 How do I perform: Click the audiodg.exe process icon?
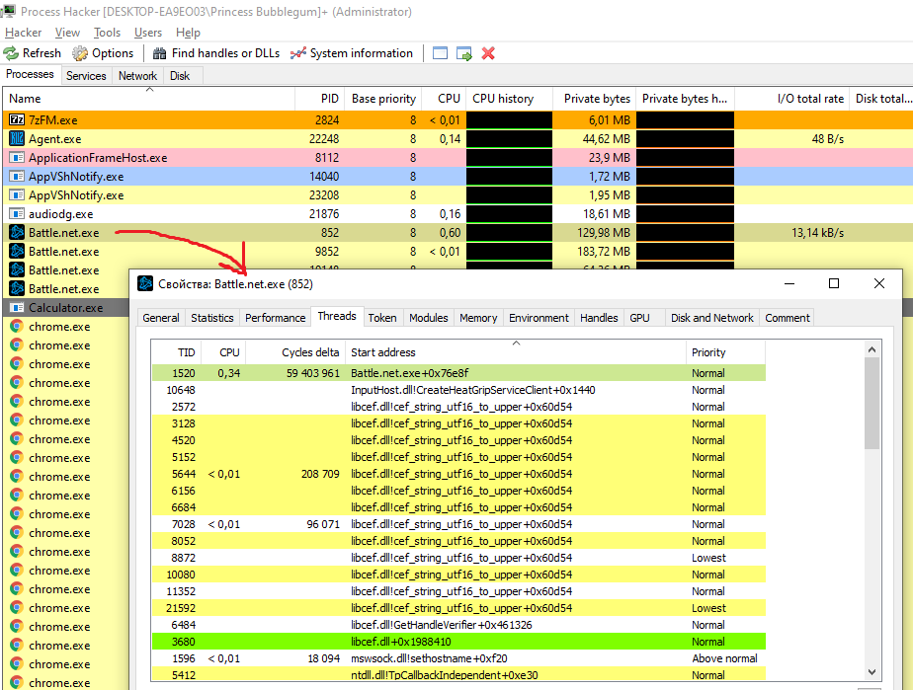click(x=17, y=213)
